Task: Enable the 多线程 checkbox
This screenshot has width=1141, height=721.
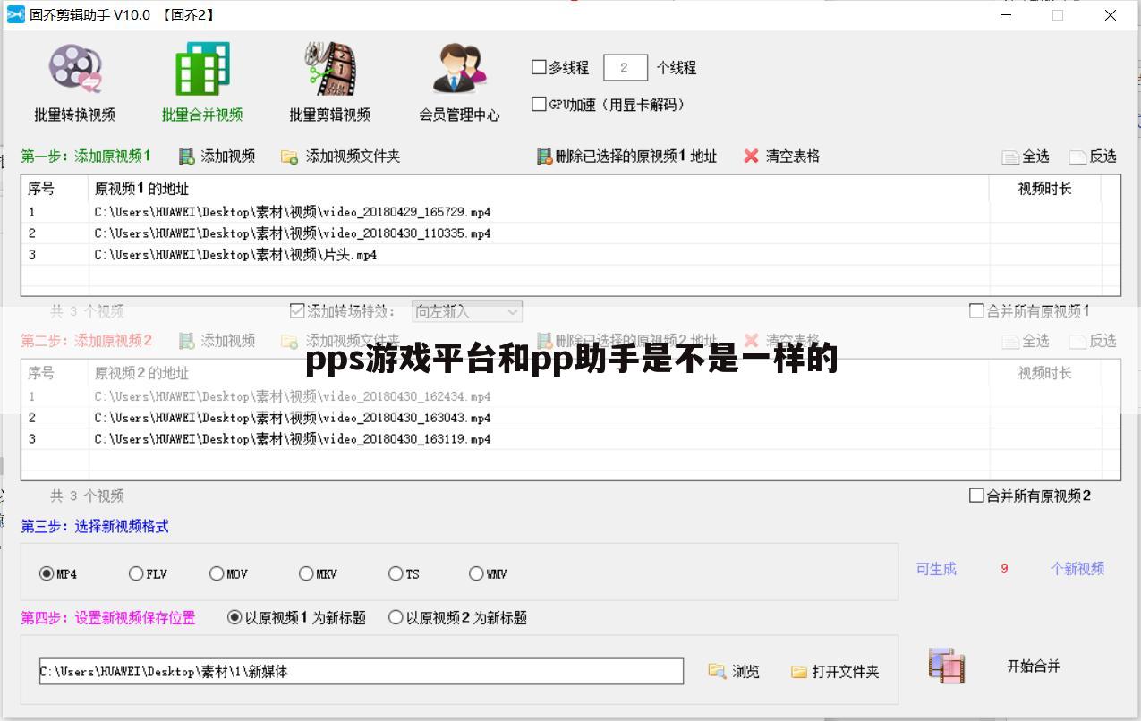Action: point(539,67)
